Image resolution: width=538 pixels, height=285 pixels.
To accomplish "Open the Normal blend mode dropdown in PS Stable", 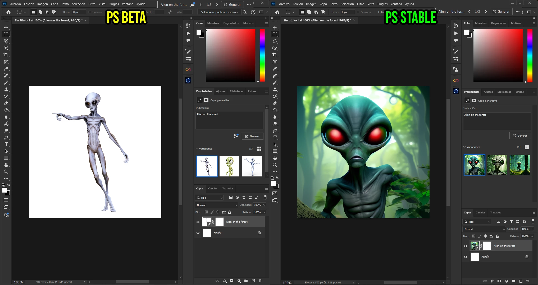I will point(484,229).
